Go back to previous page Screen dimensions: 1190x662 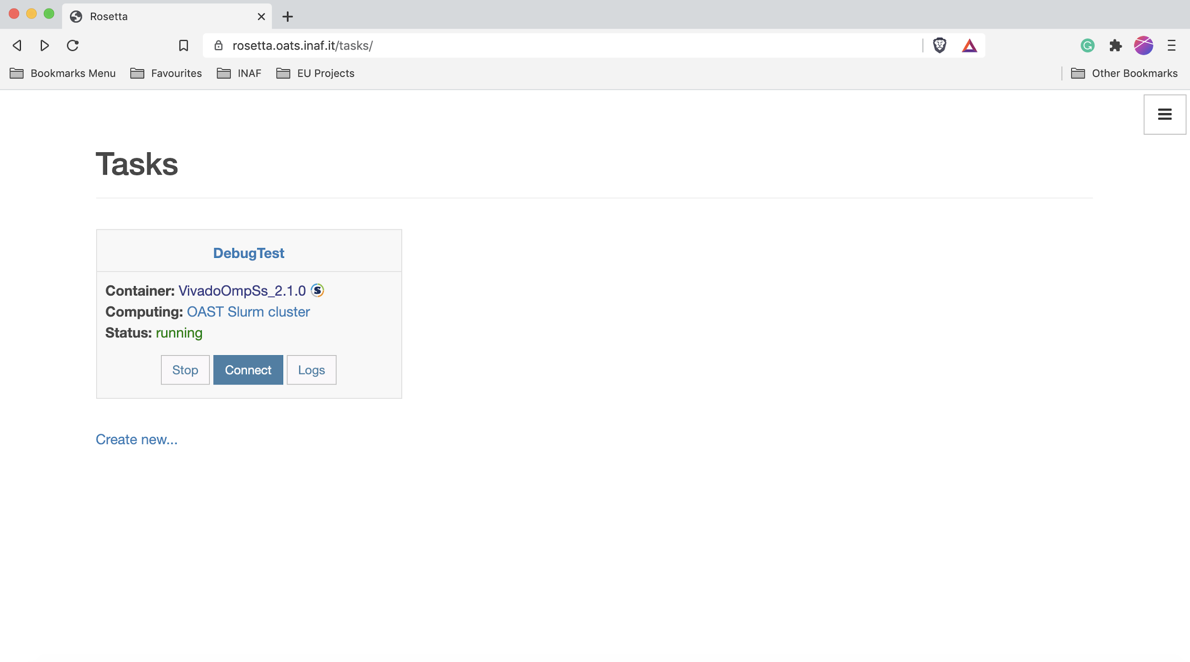tap(17, 46)
